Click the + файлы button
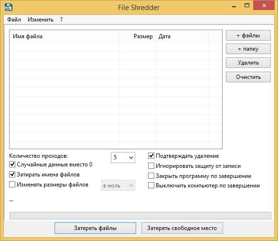This screenshot has height=241, width=278. coord(248,35)
